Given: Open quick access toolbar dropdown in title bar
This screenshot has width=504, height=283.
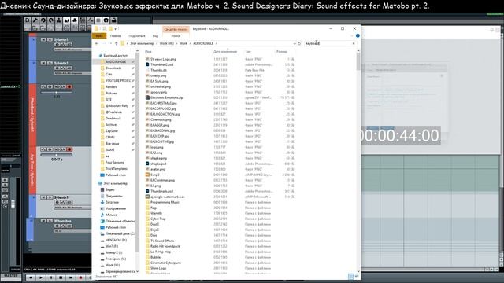Looking at the screenshot, I should pos(116,29).
